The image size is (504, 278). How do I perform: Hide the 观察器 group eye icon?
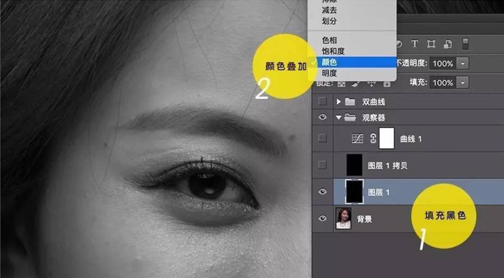pos(322,118)
